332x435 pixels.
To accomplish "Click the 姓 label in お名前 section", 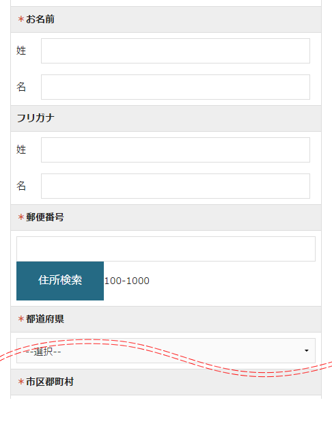I will (21, 51).
